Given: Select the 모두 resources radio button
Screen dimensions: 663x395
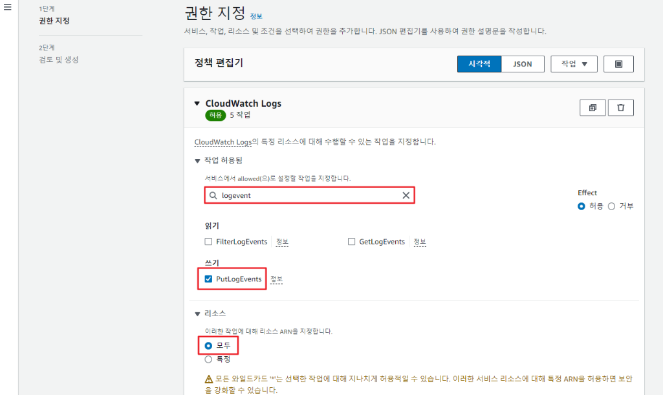Looking at the screenshot, I should (208, 346).
